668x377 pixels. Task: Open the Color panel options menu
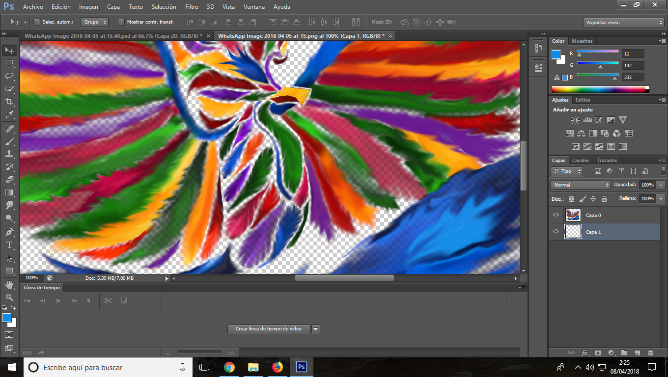[x=661, y=41]
